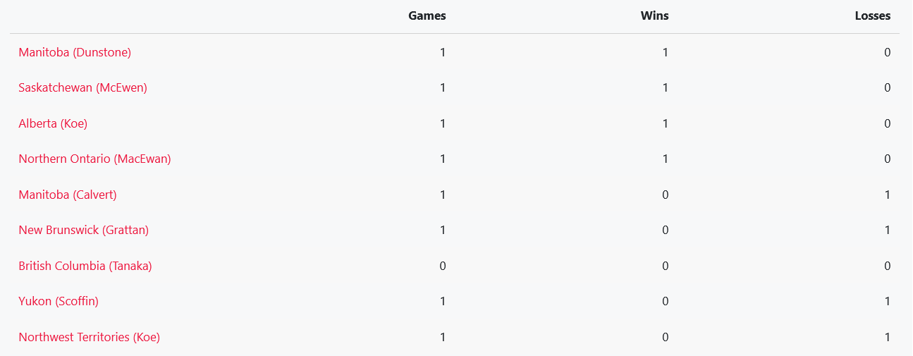Click the Games value for British Columbia (Tanaka)

443,266
